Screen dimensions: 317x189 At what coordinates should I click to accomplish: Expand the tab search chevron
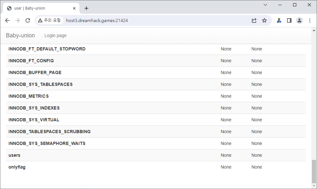[x=265, y=5]
